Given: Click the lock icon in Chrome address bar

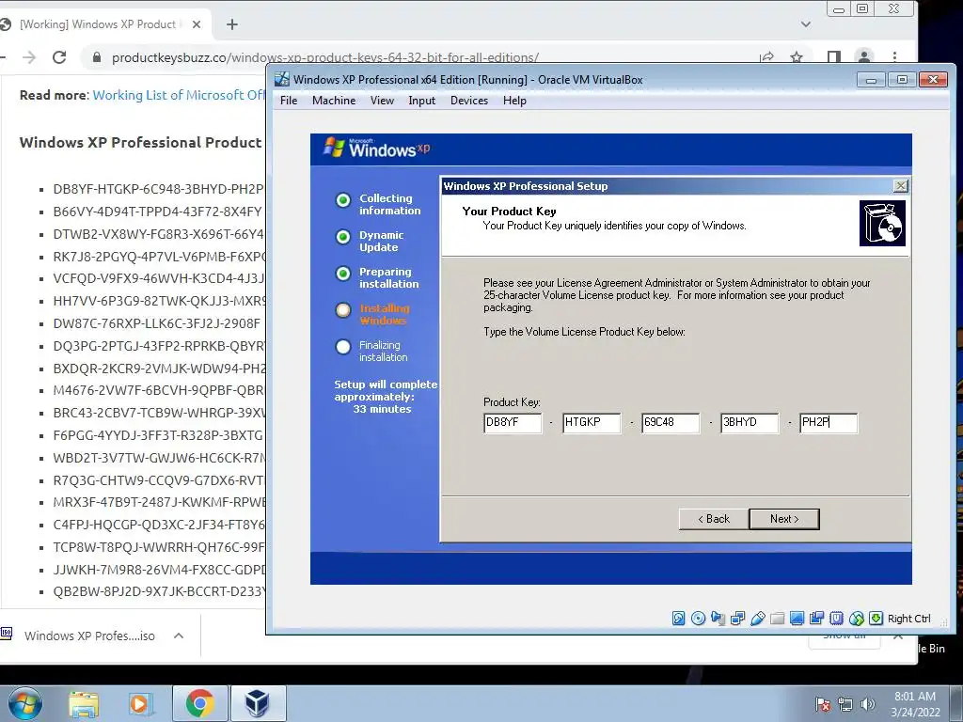Looking at the screenshot, I should click(97, 57).
